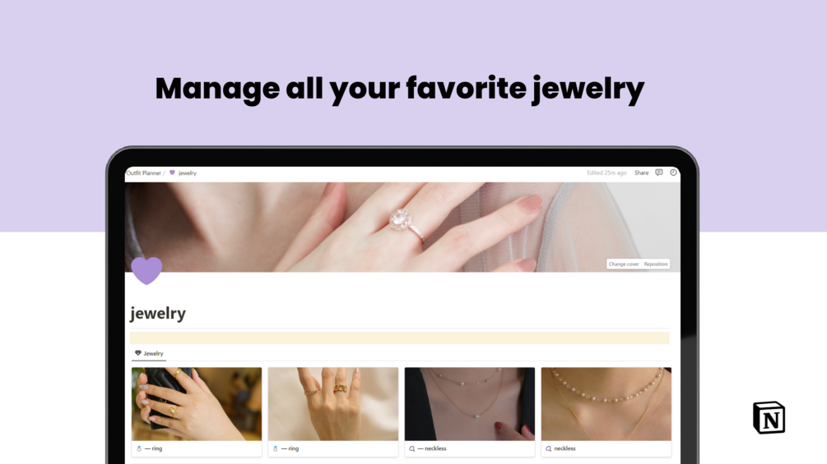827x464 pixels.
Task: Open the comments speech bubble icon
Action: (659, 172)
